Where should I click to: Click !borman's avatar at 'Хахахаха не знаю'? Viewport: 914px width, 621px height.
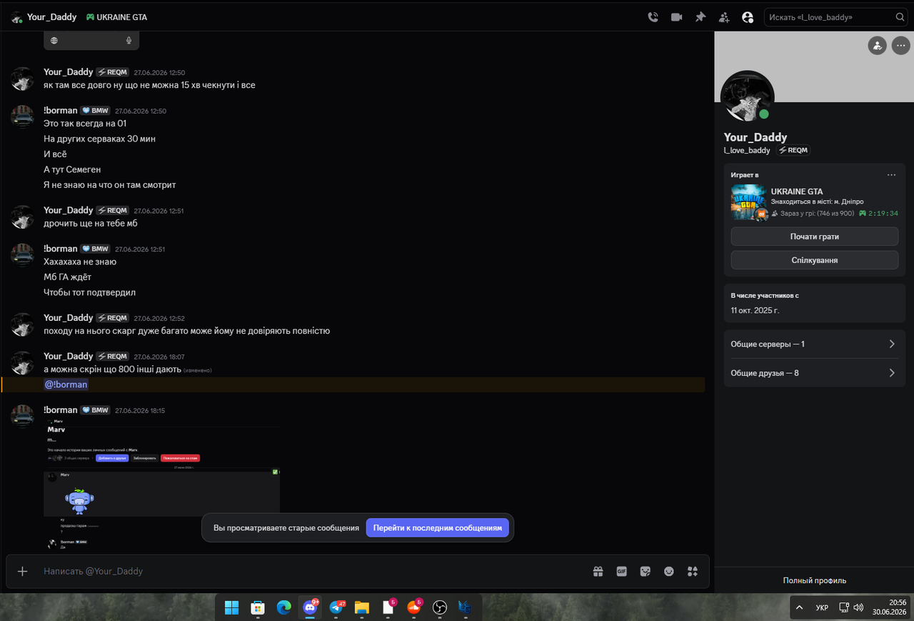(x=22, y=255)
